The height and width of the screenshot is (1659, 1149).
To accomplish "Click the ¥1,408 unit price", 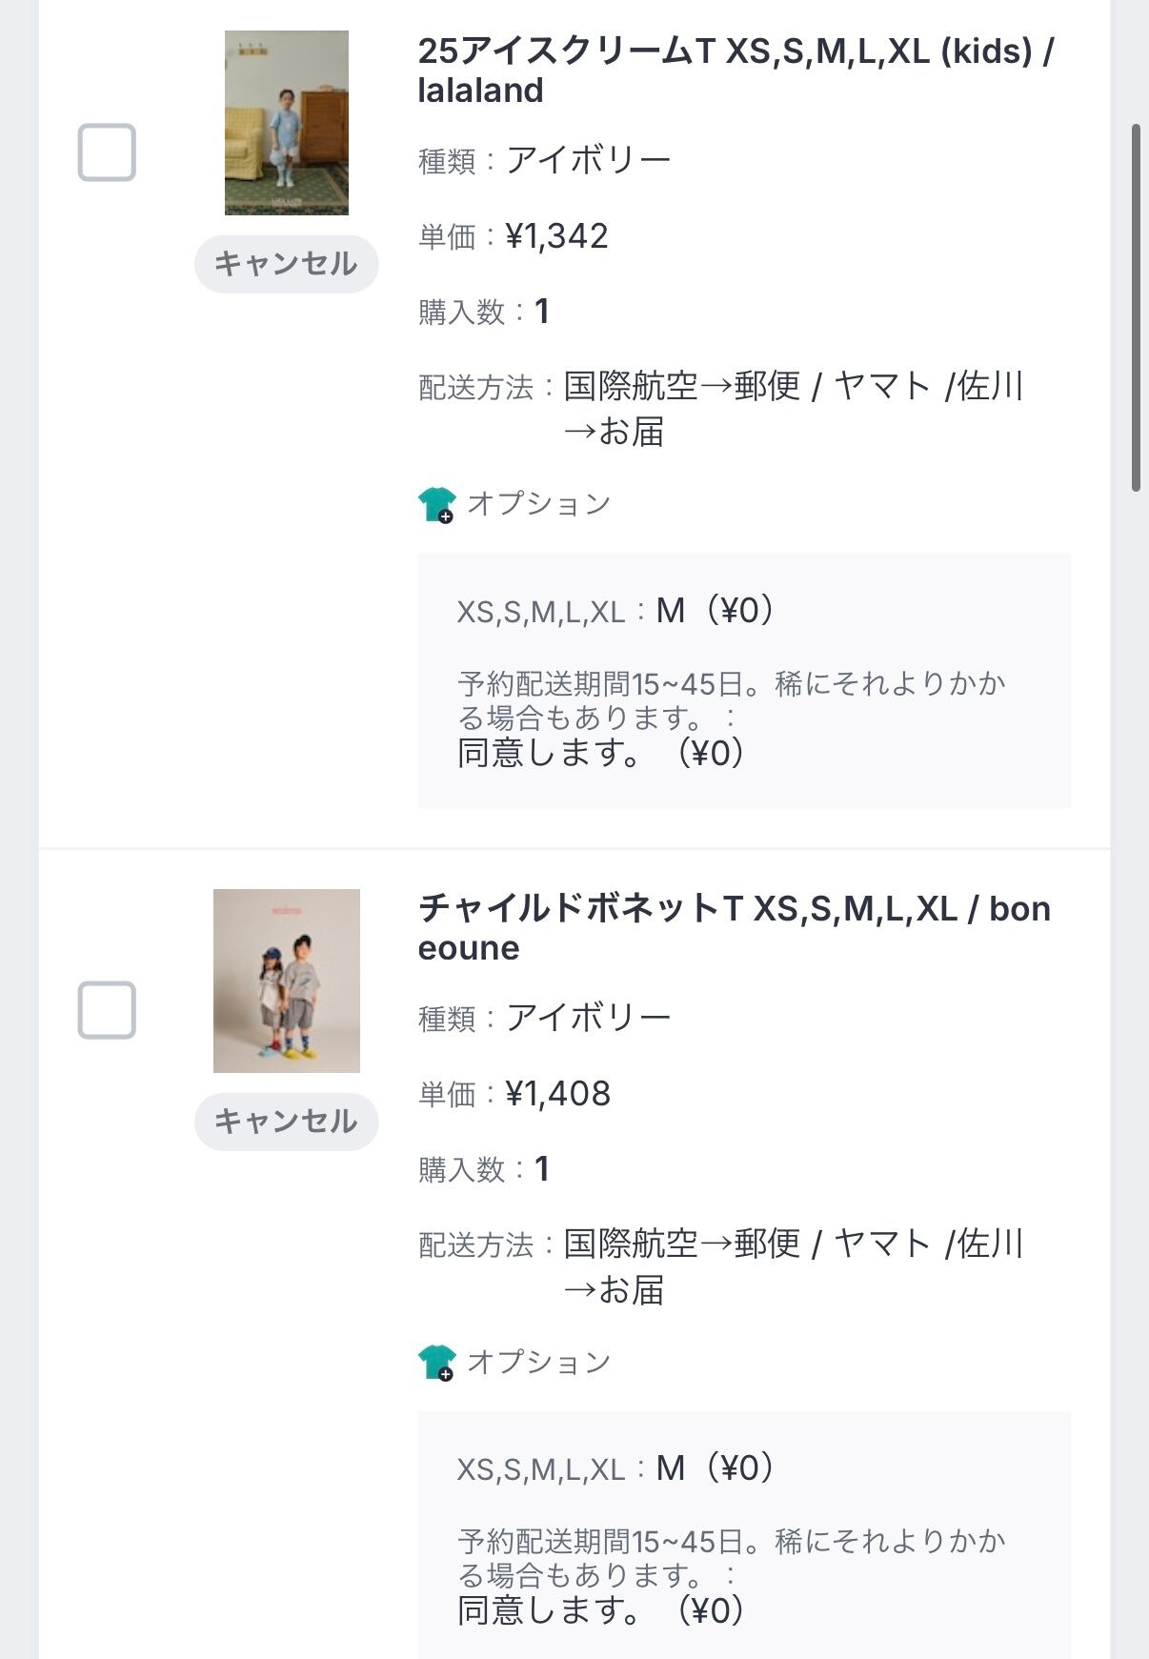I will [557, 1094].
